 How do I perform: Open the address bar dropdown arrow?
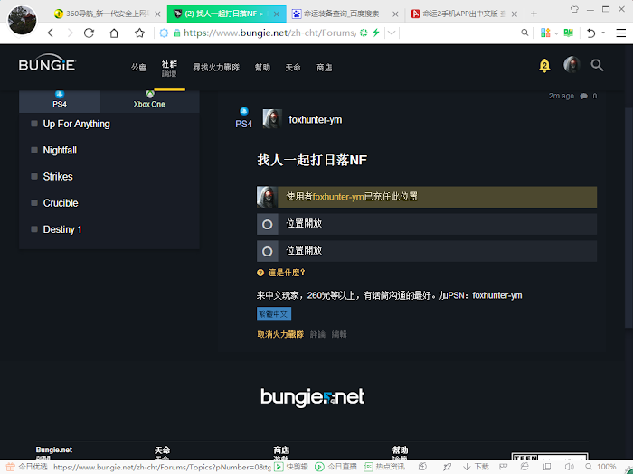[x=392, y=33]
